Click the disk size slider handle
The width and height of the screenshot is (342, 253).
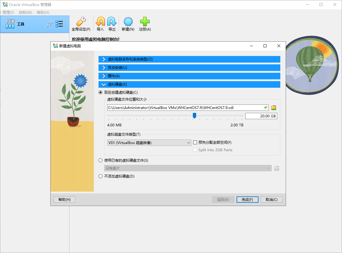pyautogui.click(x=194, y=116)
